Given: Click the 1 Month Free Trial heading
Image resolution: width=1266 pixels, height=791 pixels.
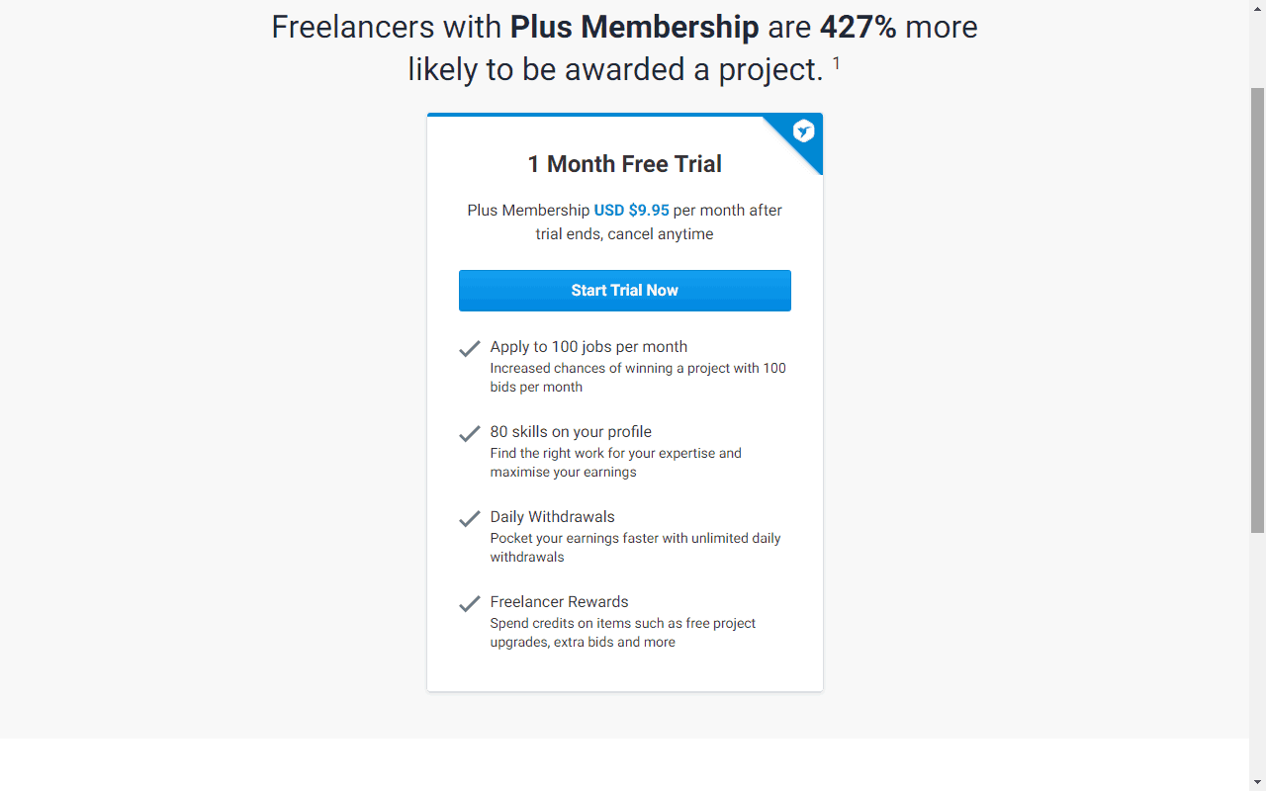Looking at the screenshot, I should (625, 164).
